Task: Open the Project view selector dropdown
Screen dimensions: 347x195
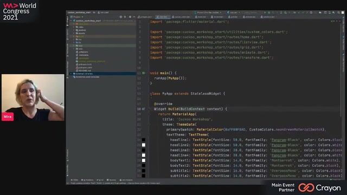Action: (77, 17)
